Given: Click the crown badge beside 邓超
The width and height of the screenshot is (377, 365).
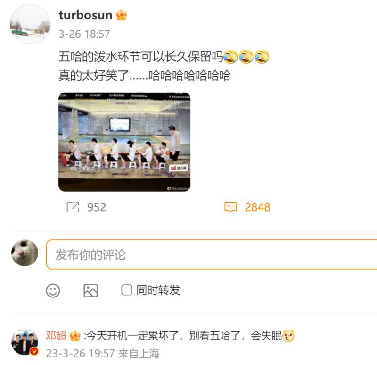Looking at the screenshot, I should click(75, 336).
